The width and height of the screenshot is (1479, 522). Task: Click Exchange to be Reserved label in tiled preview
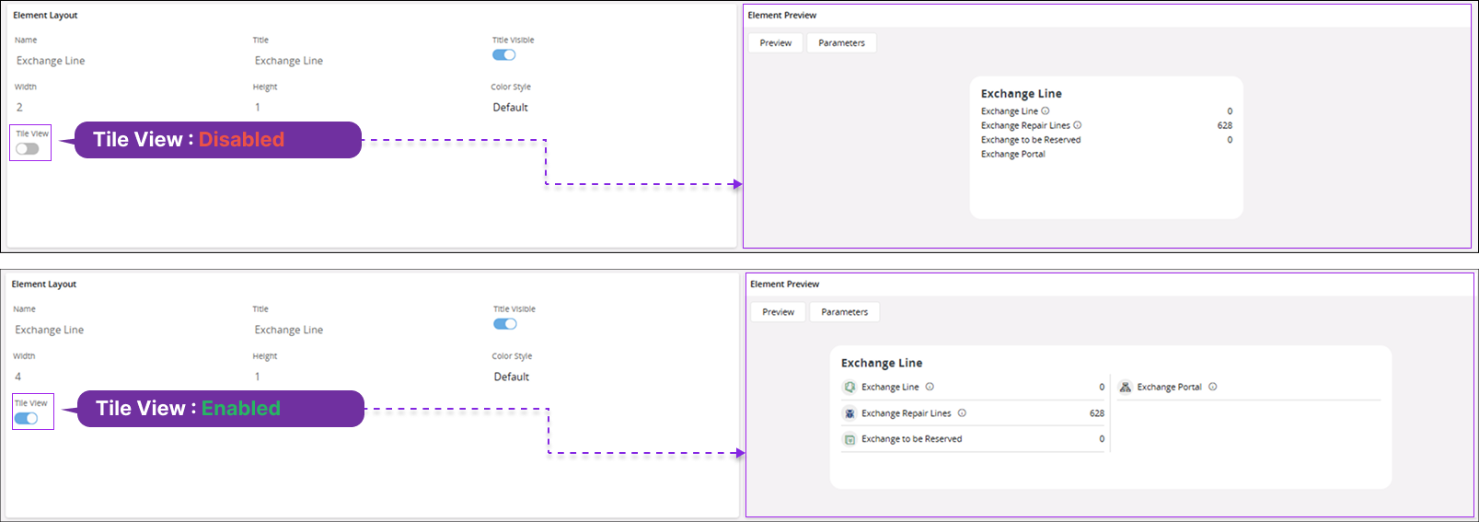coord(912,439)
